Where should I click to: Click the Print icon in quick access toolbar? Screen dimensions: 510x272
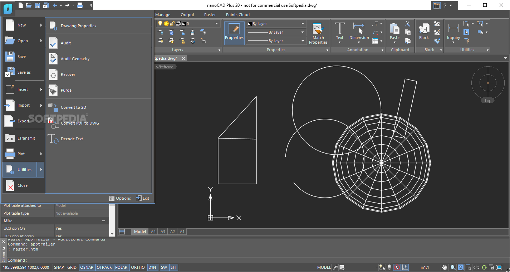pos(80,5)
